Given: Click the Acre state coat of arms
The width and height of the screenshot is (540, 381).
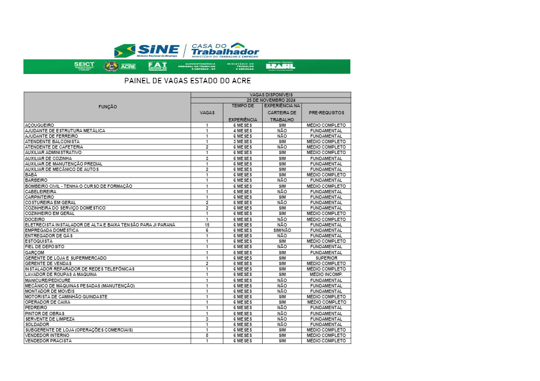Looking at the screenshot, I should [111, 66].
